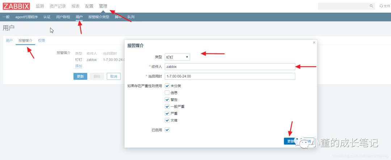391x160 pixels.
Task: Click the ZABBIX logo
Action: click(x=16, y=6)
